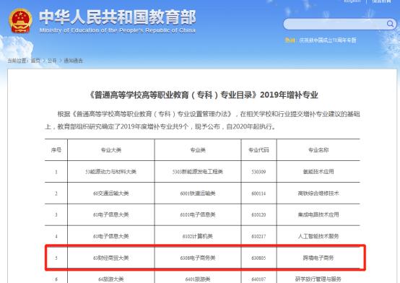Click the national emblem logo
400x283 pixels.
click(20, 21)
